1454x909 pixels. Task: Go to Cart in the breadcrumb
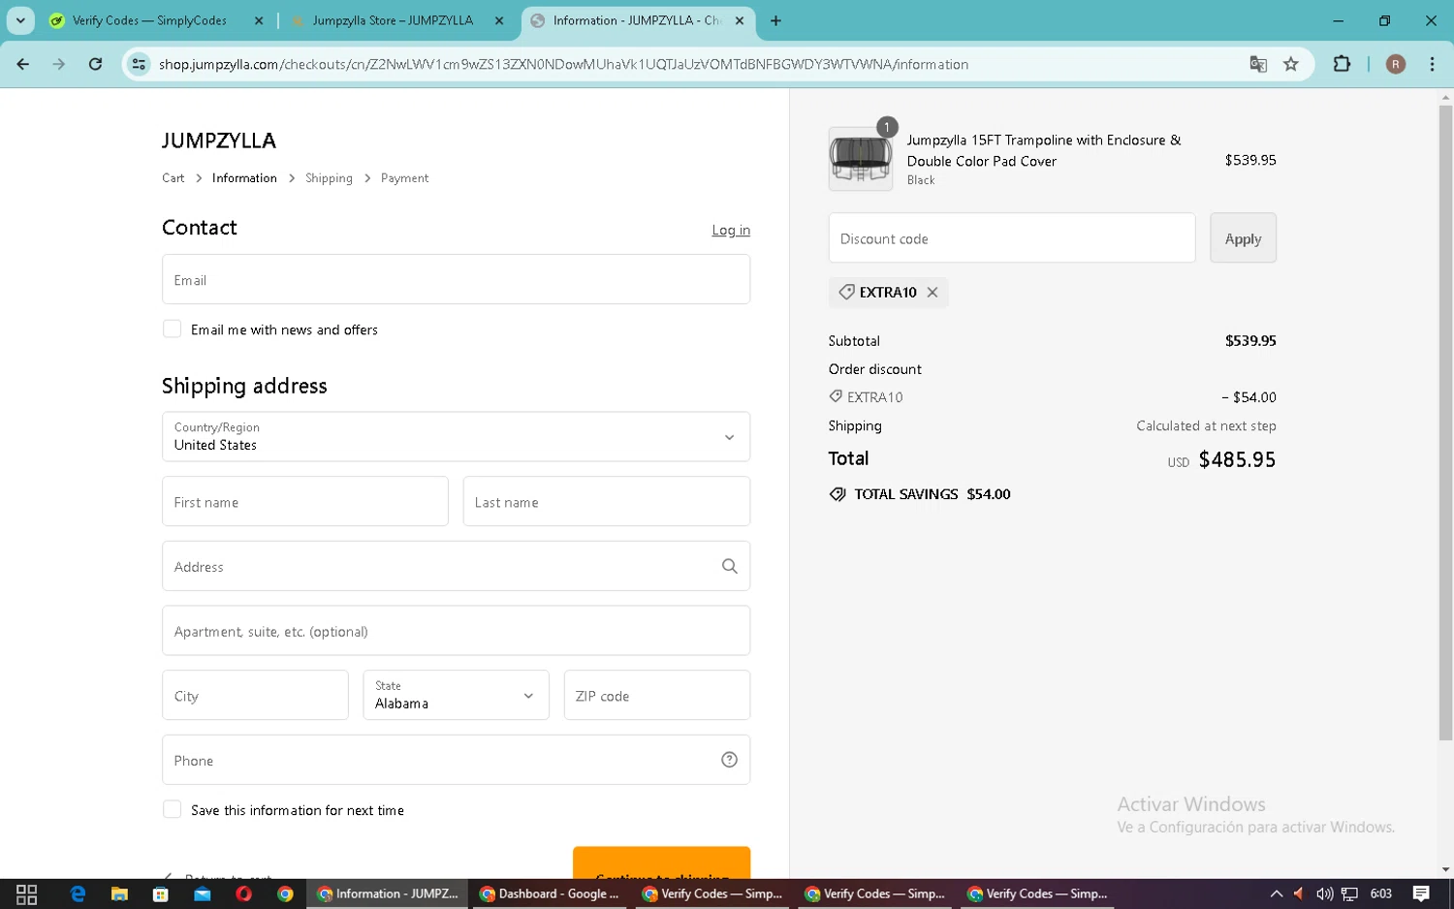[173, 178]
